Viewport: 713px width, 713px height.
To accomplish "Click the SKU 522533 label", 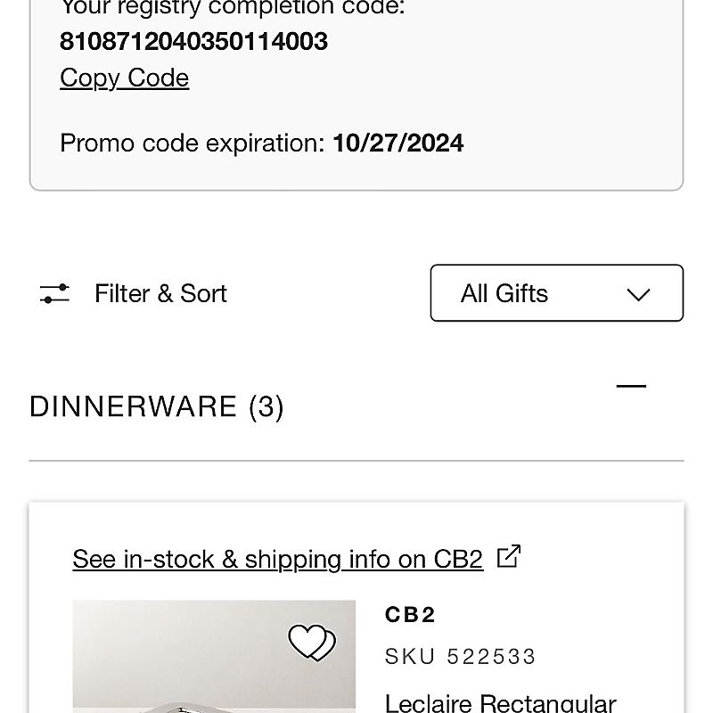I will coord(460,656).
